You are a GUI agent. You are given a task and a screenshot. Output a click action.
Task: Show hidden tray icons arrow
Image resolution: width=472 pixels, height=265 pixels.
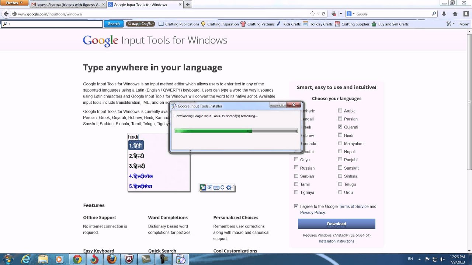point(420,259)
